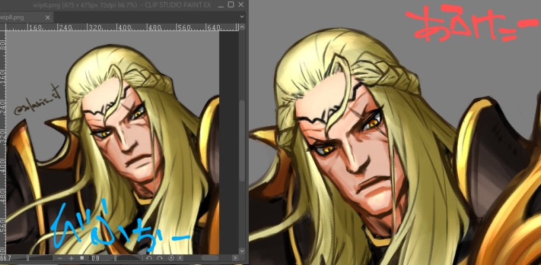Open the canvas tab list dropdown chevron
541x265 pixels.
coord(242,16)
